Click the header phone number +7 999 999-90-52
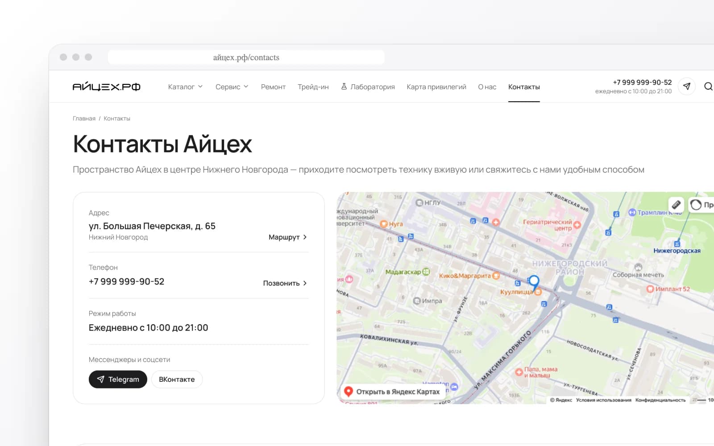This screenshot has width=714, height=446. coord(642,82)
